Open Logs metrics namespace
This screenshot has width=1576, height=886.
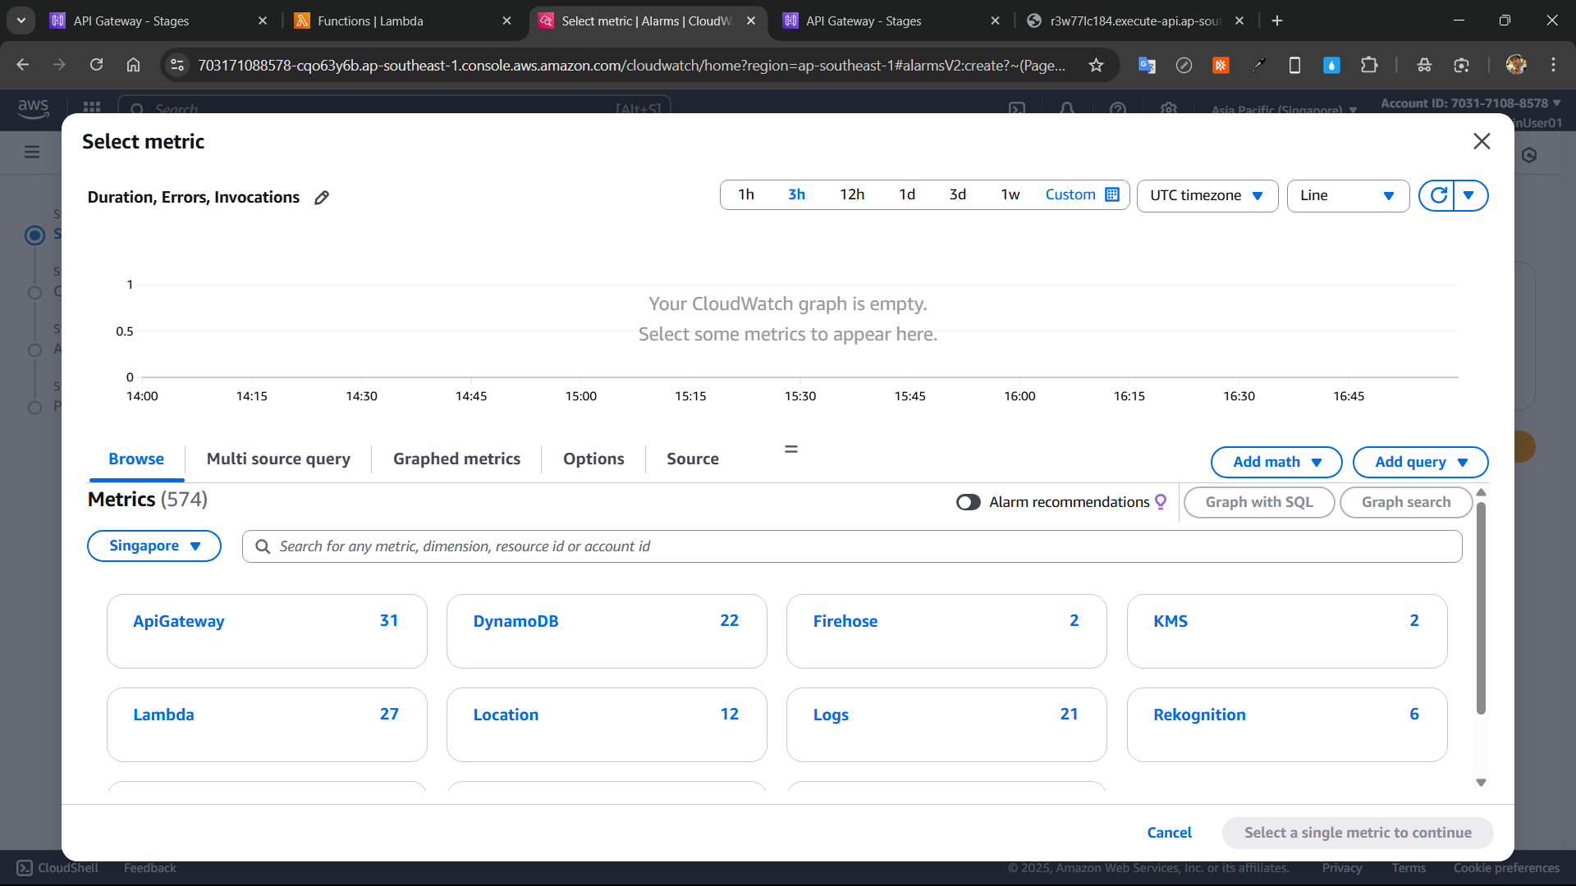(946, 724)
